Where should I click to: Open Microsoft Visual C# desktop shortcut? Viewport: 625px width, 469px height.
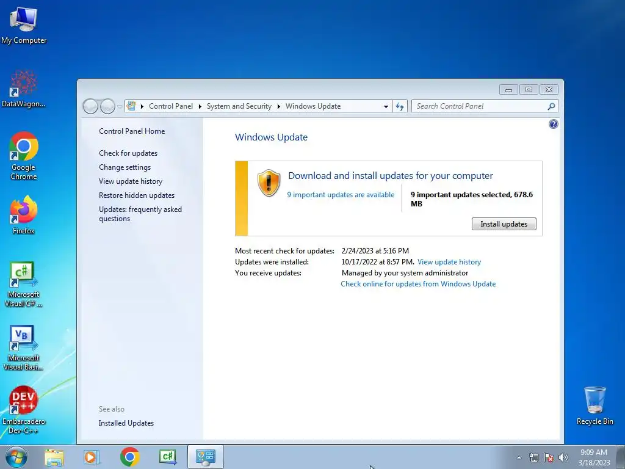point(24,284)
